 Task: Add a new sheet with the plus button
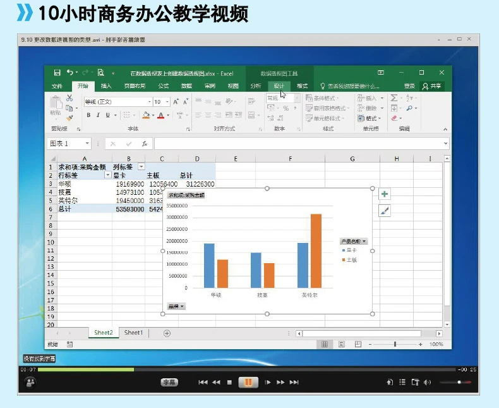(x=167, y=333)
